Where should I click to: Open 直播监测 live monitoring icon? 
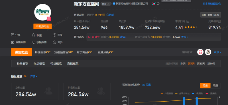pos(13,42)
